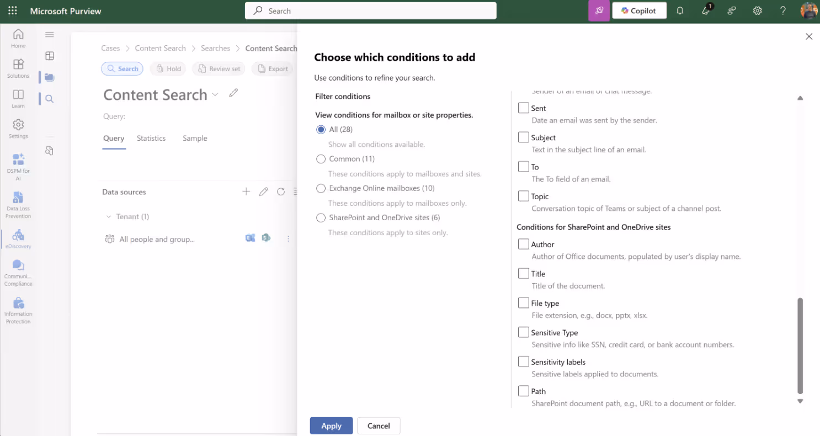
Task: Check the To condition checkbox
Action: 524,166
